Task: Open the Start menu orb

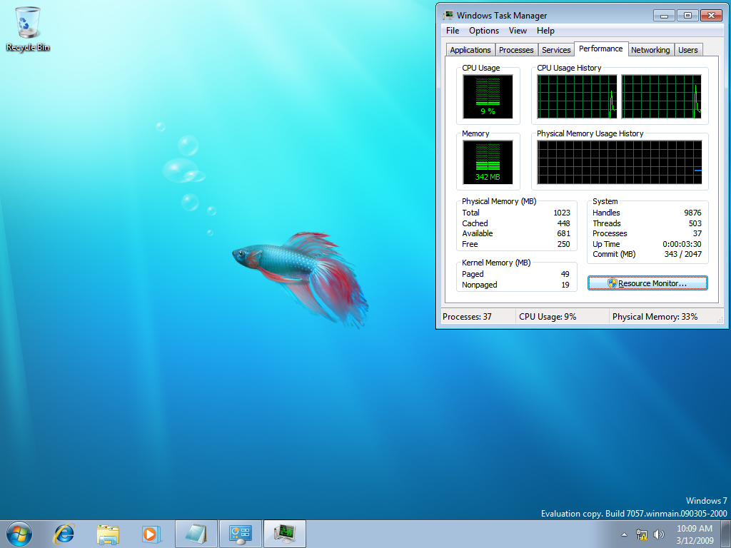Action: pos(19,534)
